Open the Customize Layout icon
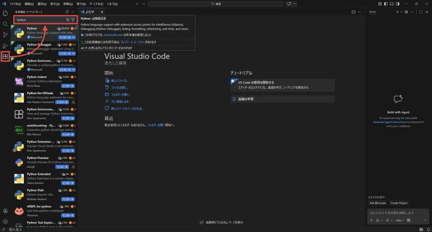Image resolution: width=432 pixels, height=232 pixels. click(x=380, y=4)
